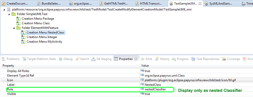Open the Coverage view tab

point(231,59)
